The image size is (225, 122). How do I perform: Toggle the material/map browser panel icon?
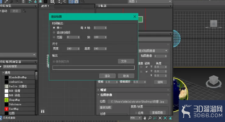click(x=71, y=1)
